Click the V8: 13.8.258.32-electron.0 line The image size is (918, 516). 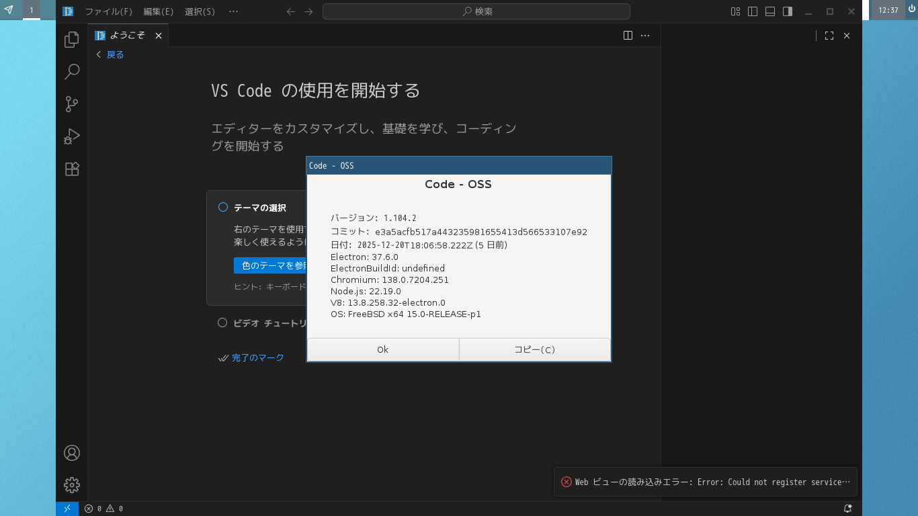pos(388,302)
